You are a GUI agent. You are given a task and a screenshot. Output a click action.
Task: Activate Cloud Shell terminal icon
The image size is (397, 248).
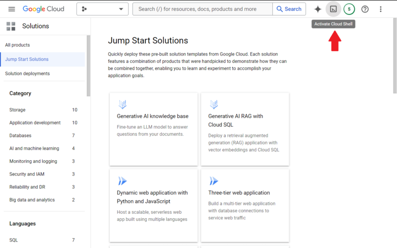pyautogui.click(x=333, y=9)
